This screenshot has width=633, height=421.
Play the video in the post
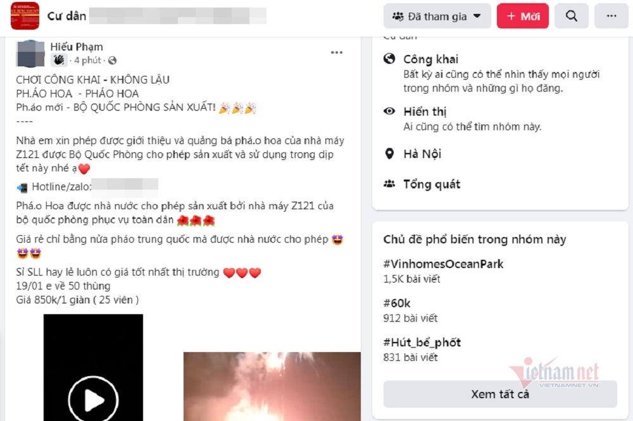[x=93, y=400]
